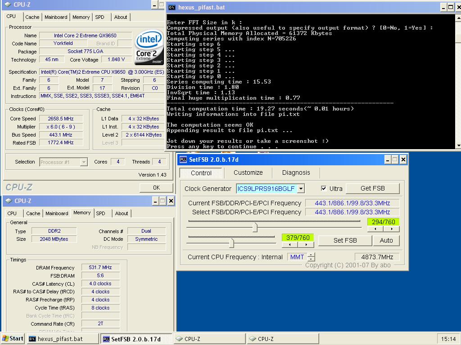
Task: Click the Command Rate 2T value
Action: point(100,323)
